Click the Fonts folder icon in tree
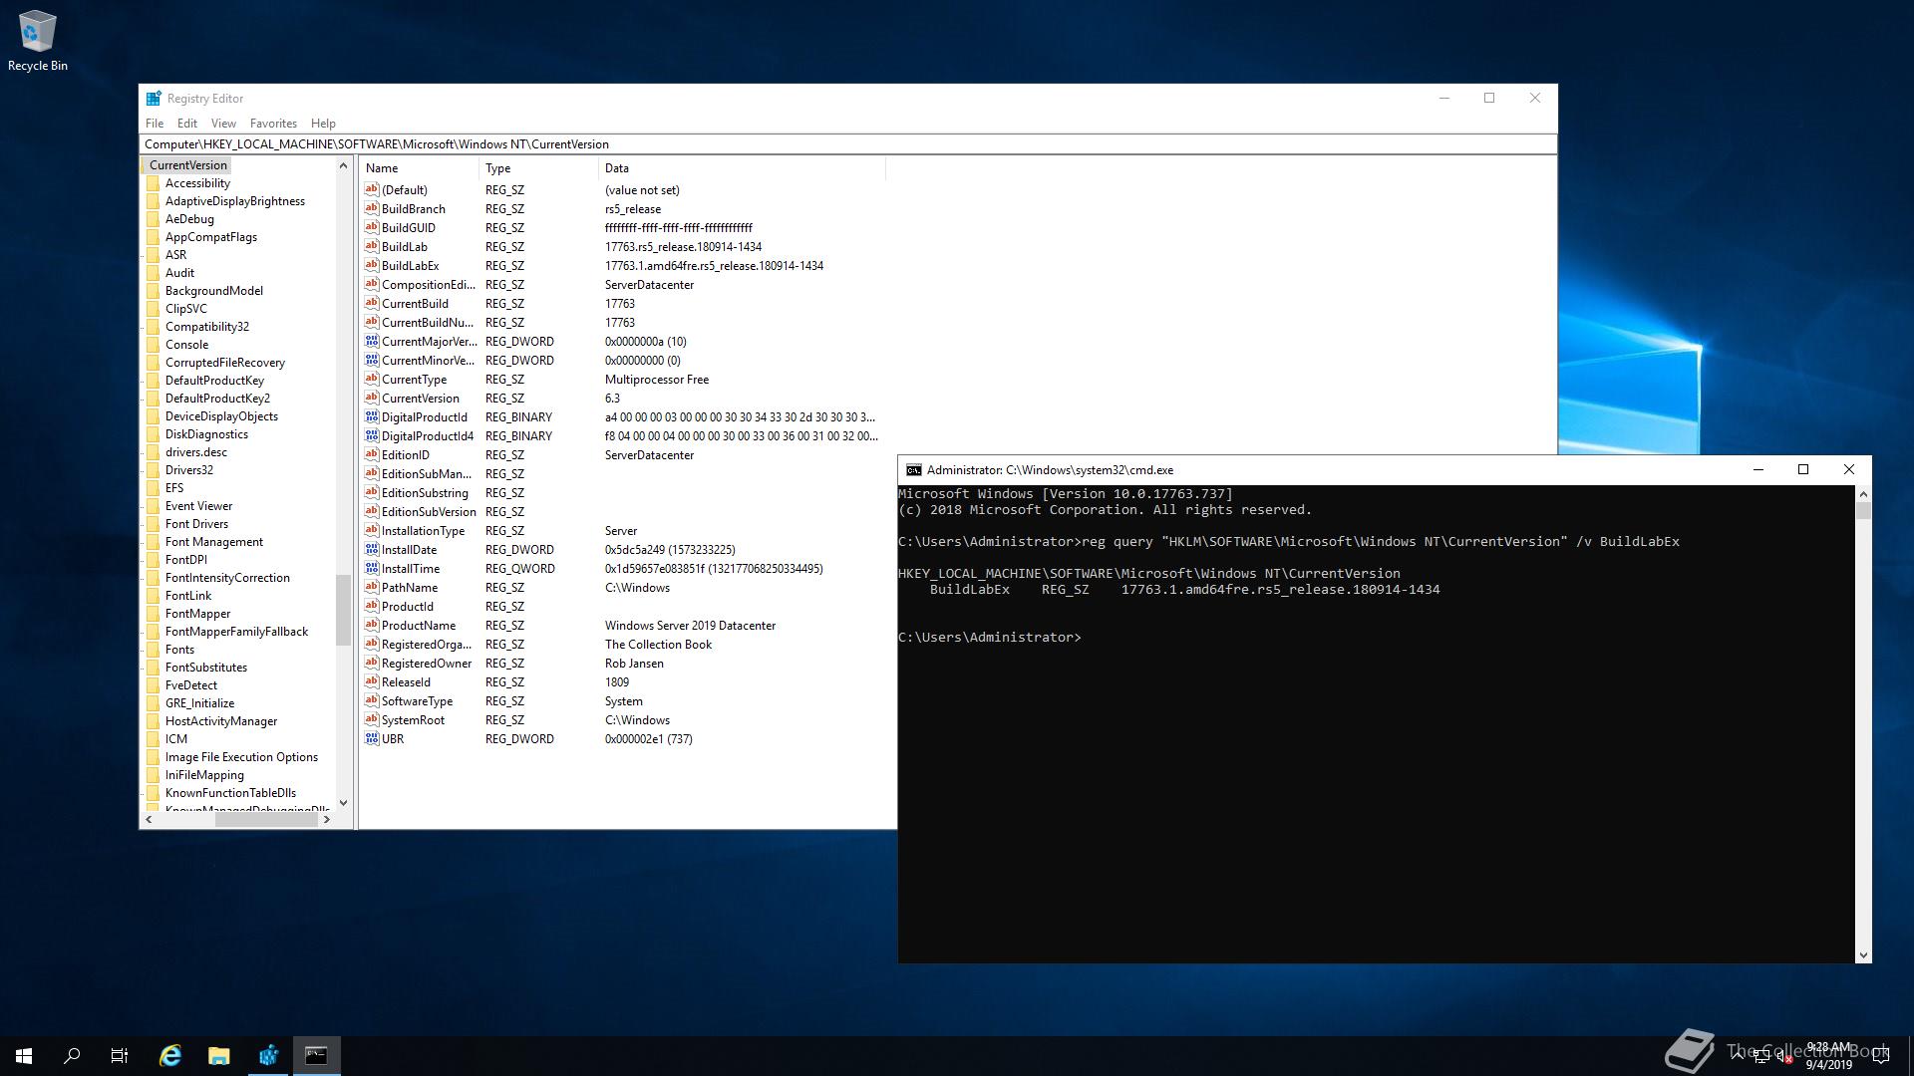 (153, 650)
